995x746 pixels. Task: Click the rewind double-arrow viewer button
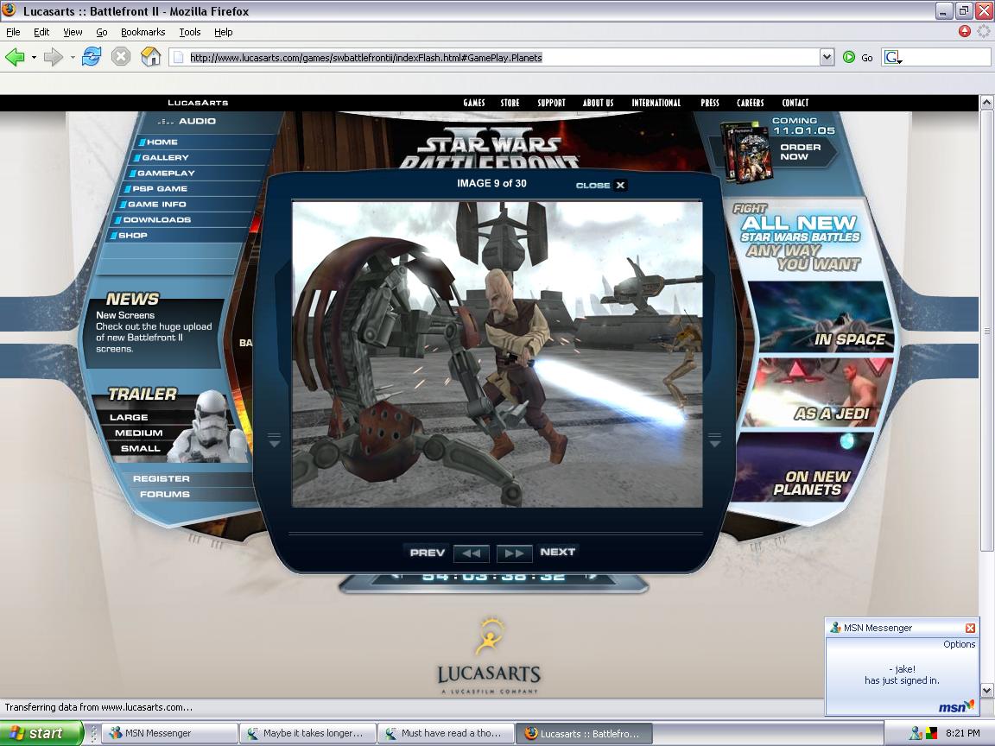pos(472,553)
